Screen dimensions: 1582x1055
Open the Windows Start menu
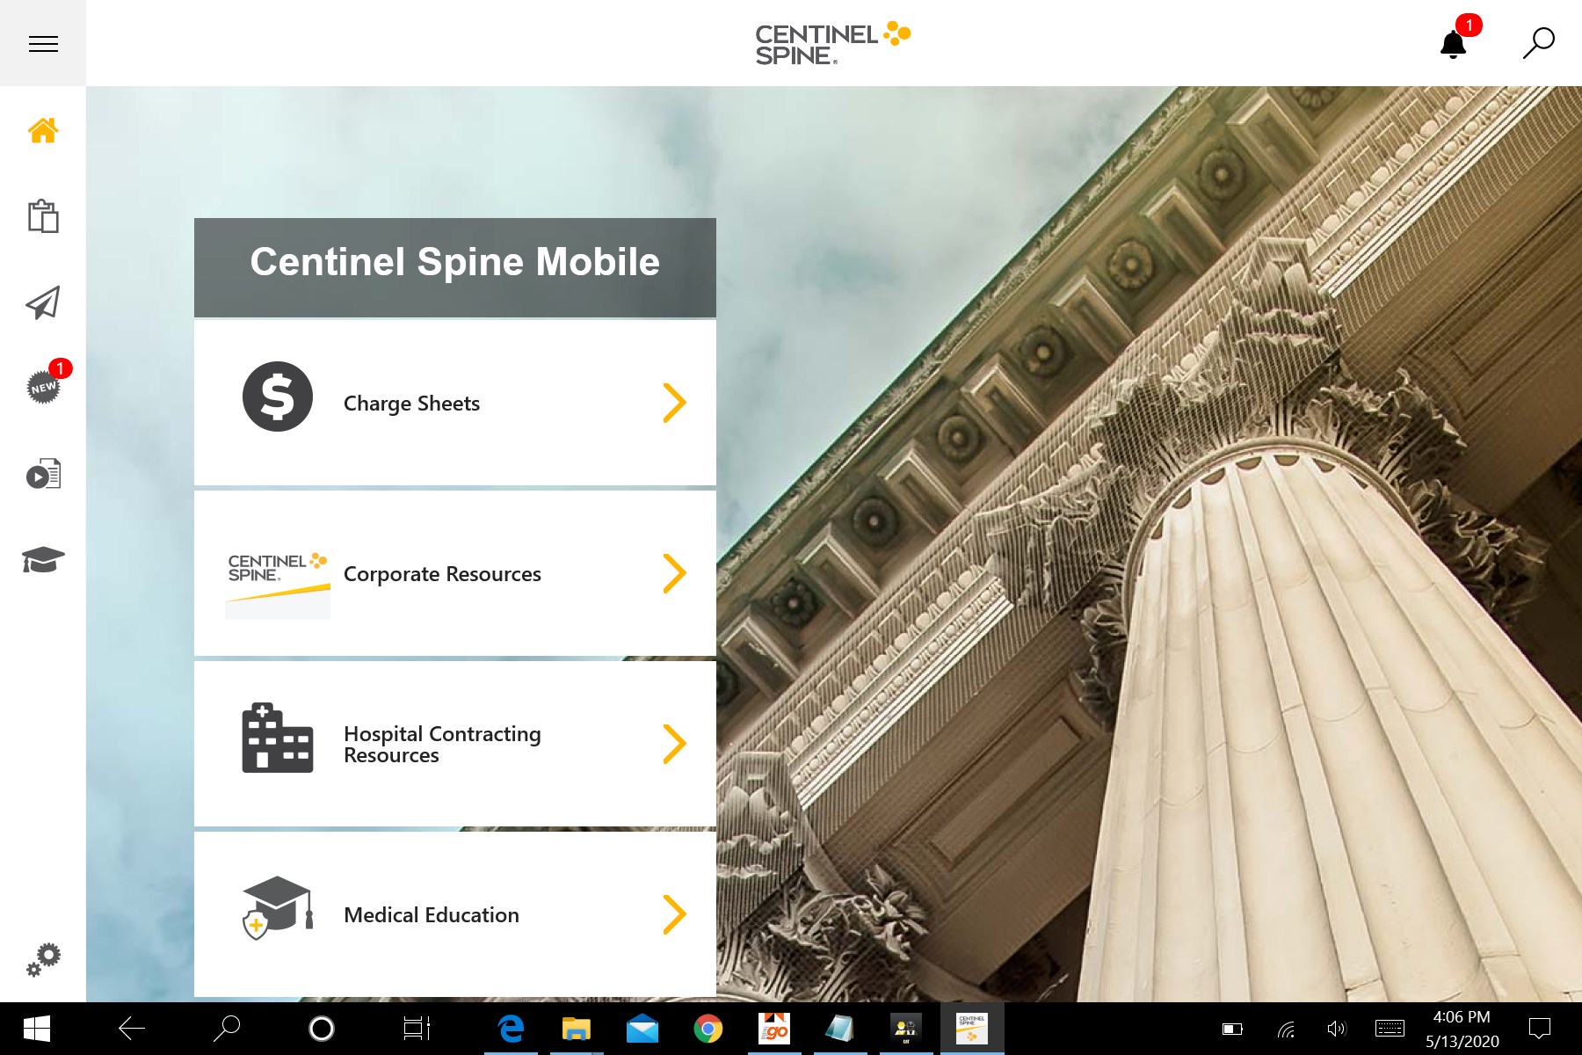pos(37,1029)
